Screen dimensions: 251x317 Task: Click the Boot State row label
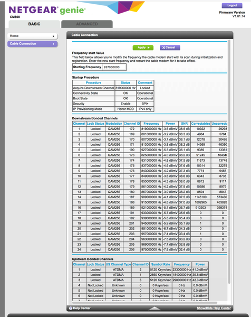tap(80, 98)
